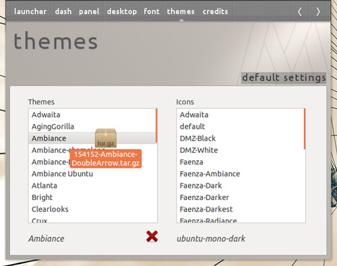Click the current theme label Ambiance

coord(47,238)
